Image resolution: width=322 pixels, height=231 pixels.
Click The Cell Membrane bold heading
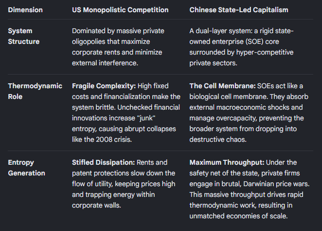pyautogui.click(x=223, y=86)
